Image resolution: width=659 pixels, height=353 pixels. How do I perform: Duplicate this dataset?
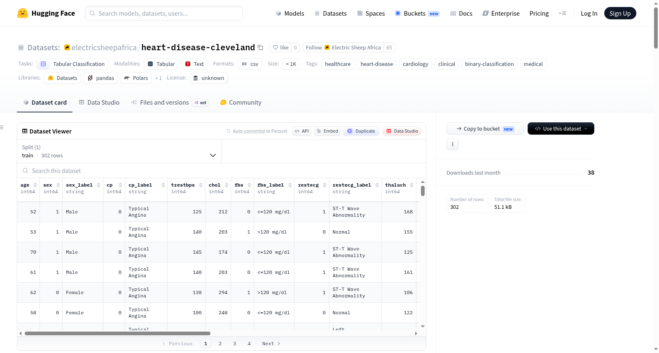pos(361,131)
